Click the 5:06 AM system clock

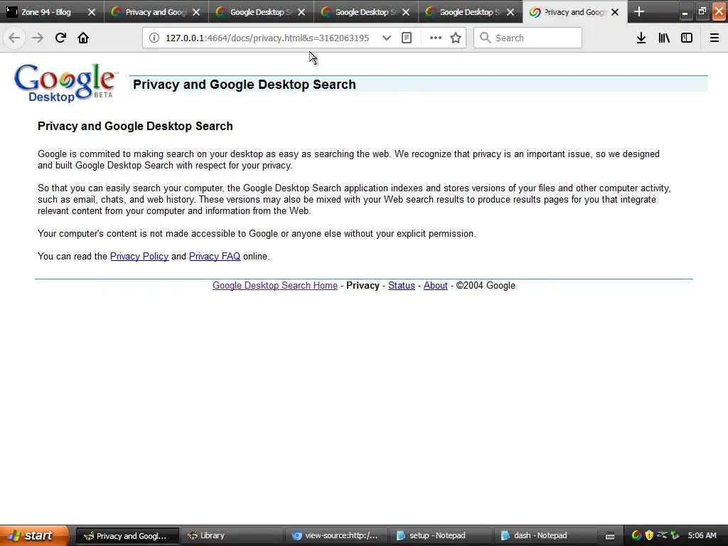click(x=702, y=535)
